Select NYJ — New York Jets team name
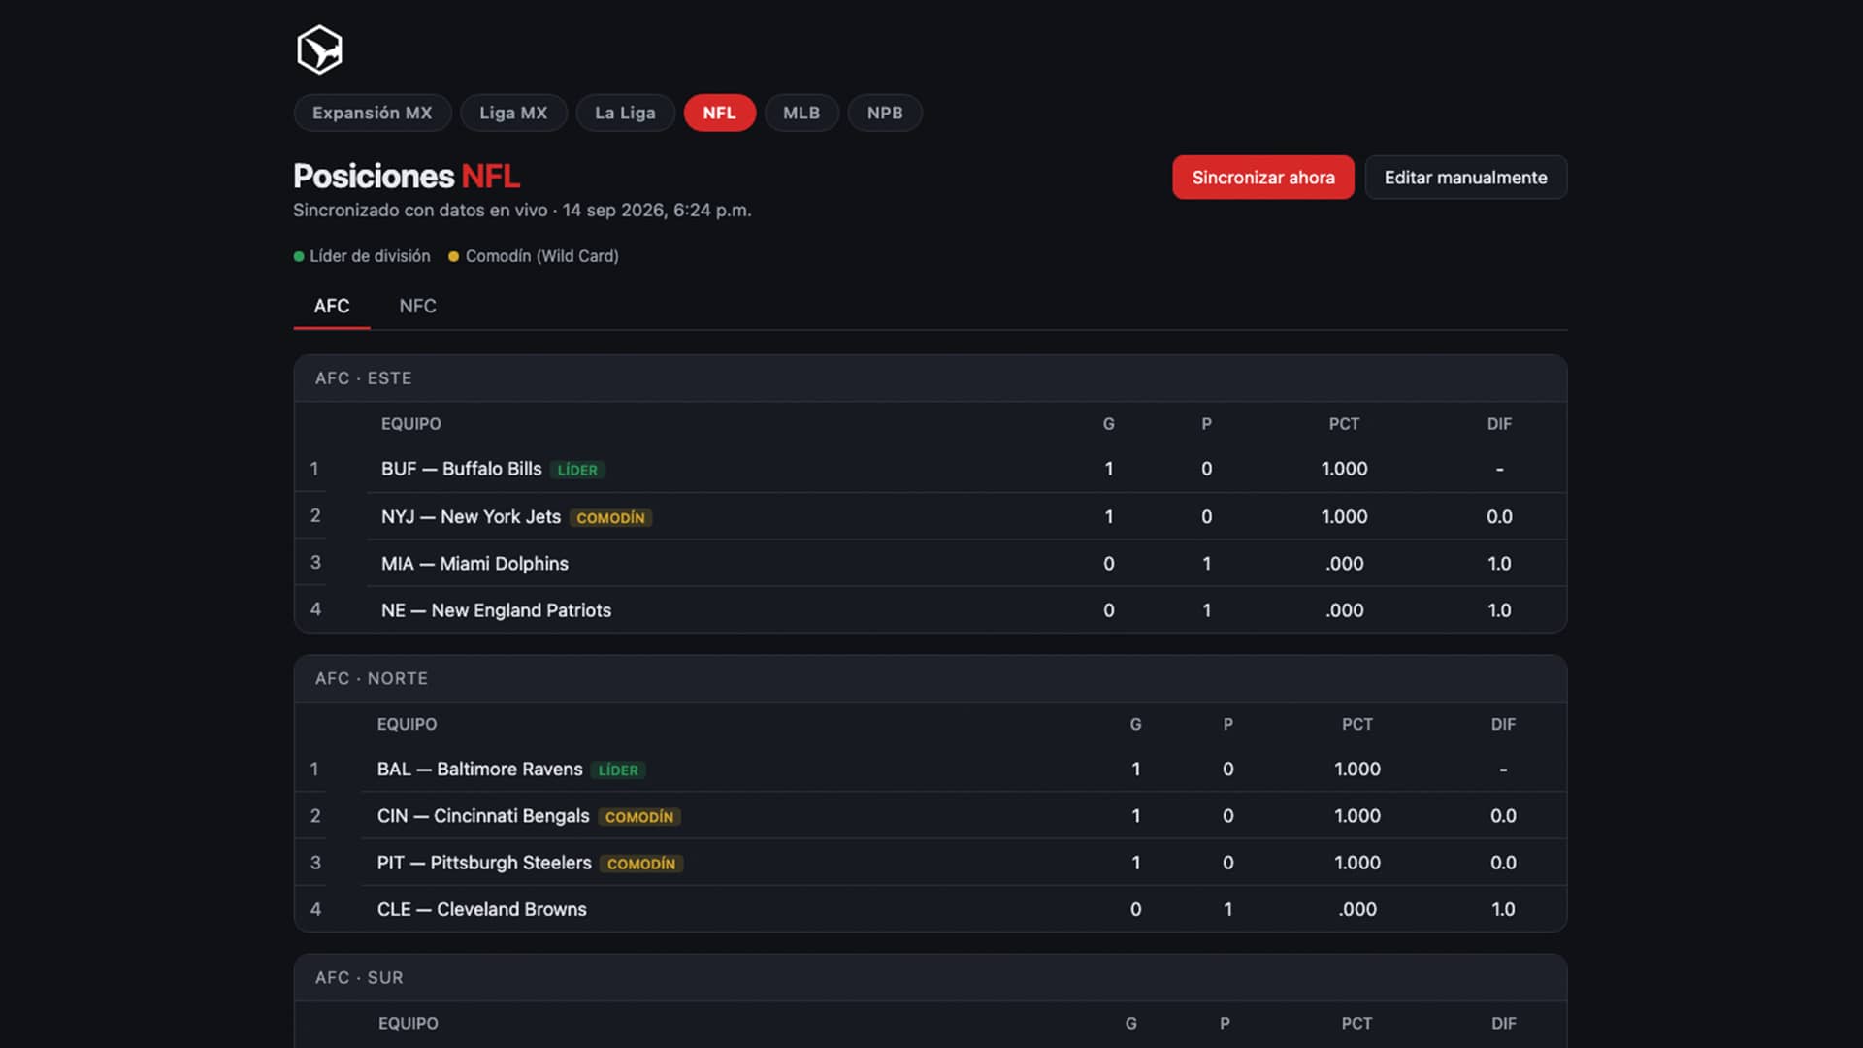 pyautogui.click(x=471, y=516)
